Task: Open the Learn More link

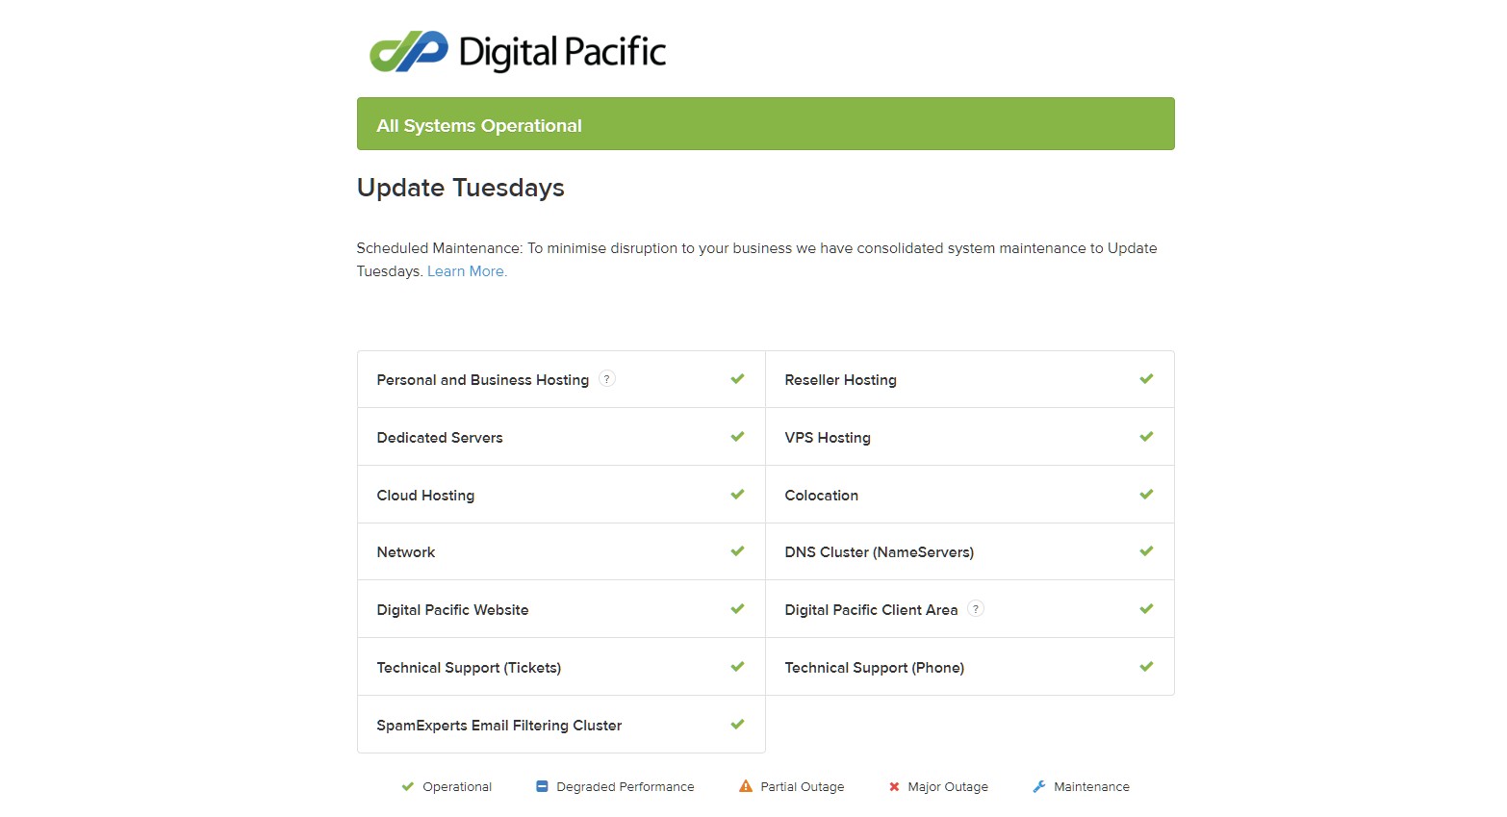Action: (x=467, y=271)
